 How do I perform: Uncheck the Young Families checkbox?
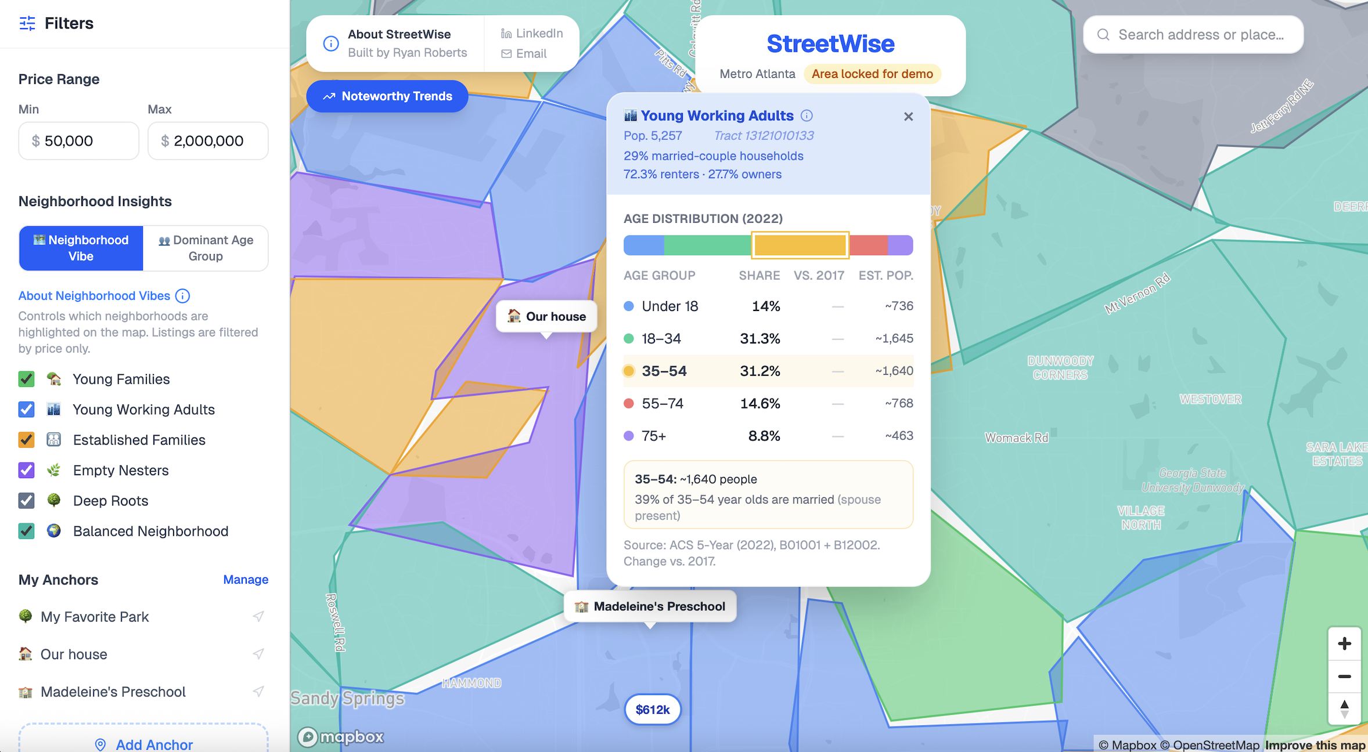(x=26, y=379)
